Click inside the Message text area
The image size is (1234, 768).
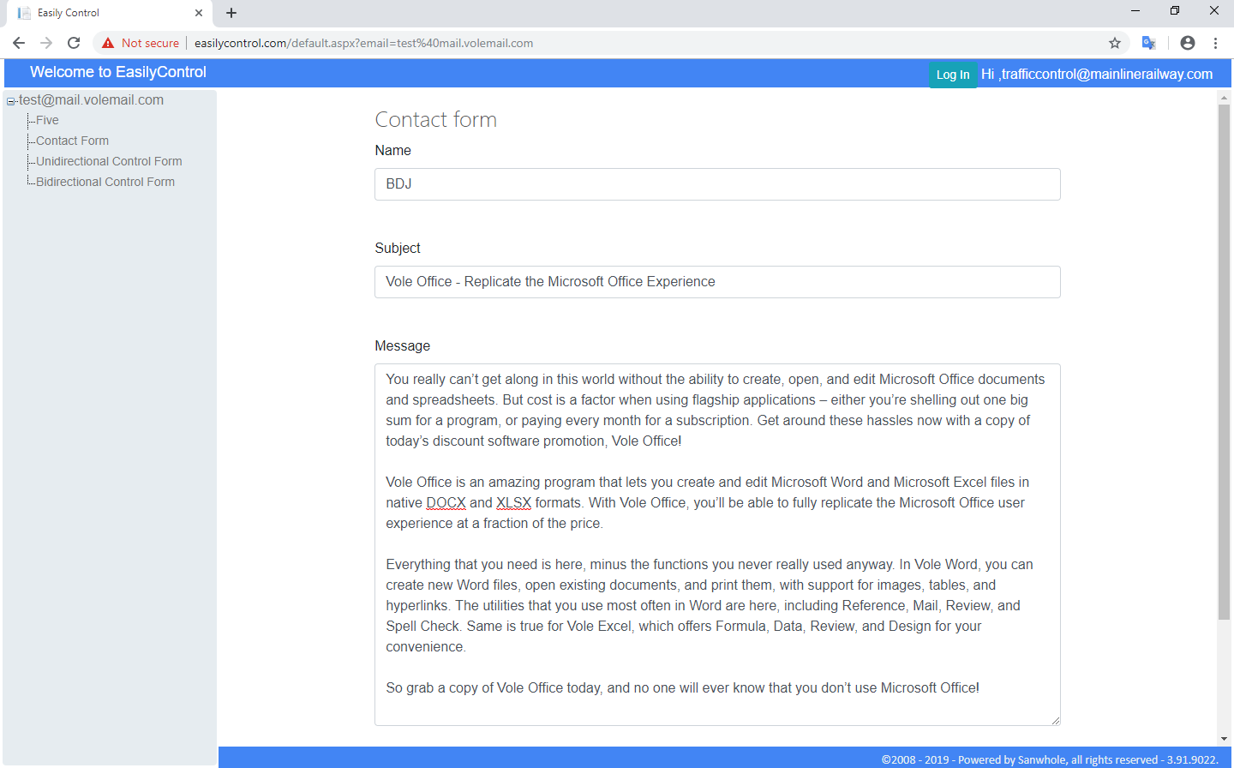[717, 544]
